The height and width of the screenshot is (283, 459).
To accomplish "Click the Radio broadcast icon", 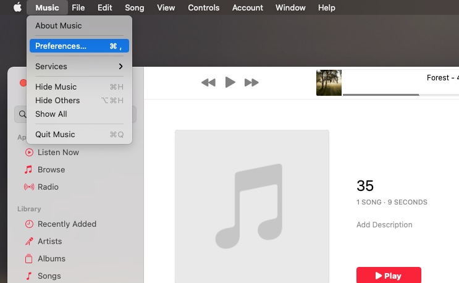I will coord(29,187).
